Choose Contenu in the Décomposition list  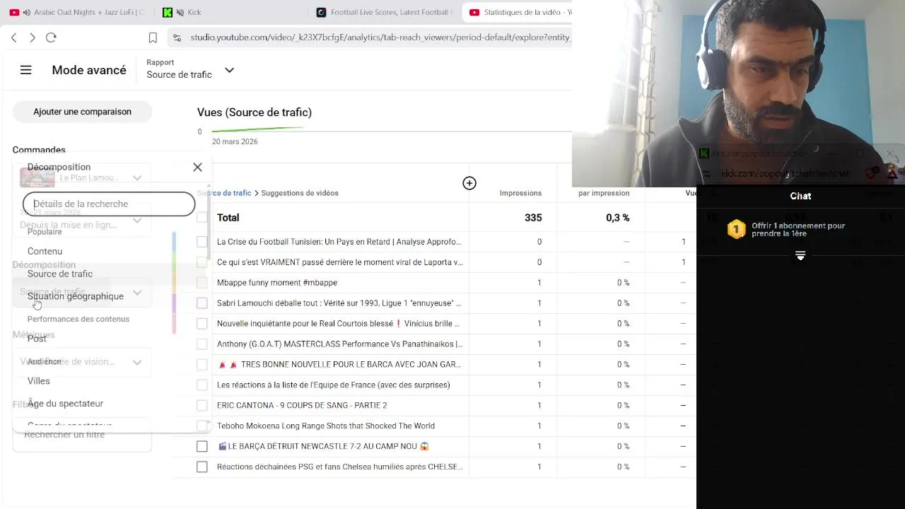tap(45, 251)
